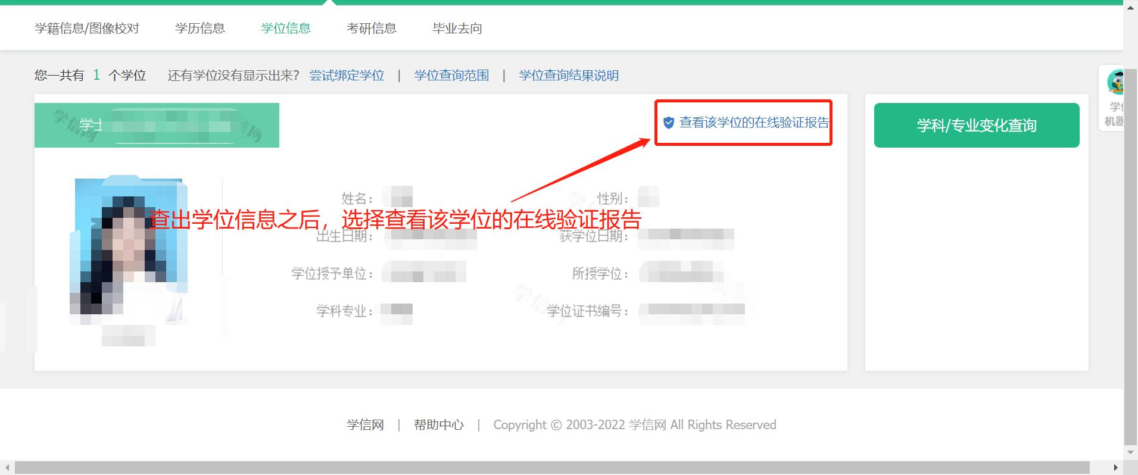Switch to 学籍信息/图像校对 tab
1138x475 pixels.
[87, 28]
